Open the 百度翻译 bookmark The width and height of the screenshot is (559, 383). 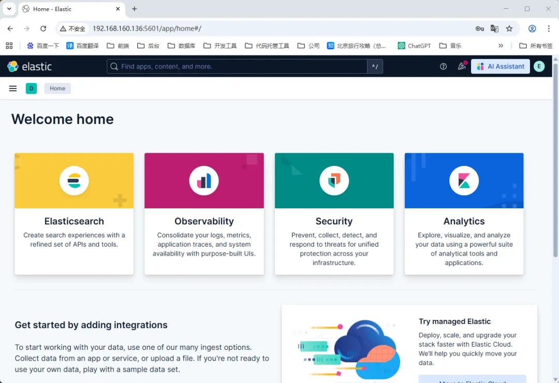(83, 46)
